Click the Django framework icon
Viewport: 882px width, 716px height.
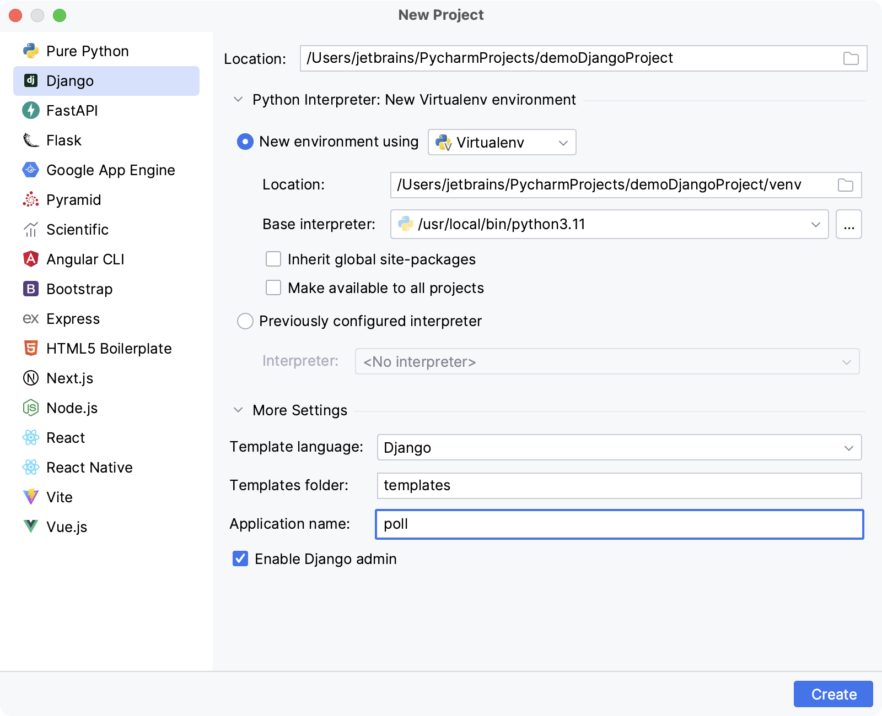coord(32,81)
